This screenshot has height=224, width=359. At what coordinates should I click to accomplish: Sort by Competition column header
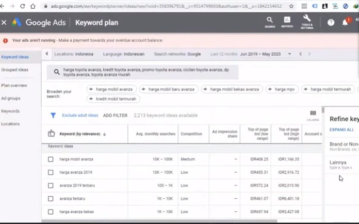pyautogui.click(x=191, y=134)
